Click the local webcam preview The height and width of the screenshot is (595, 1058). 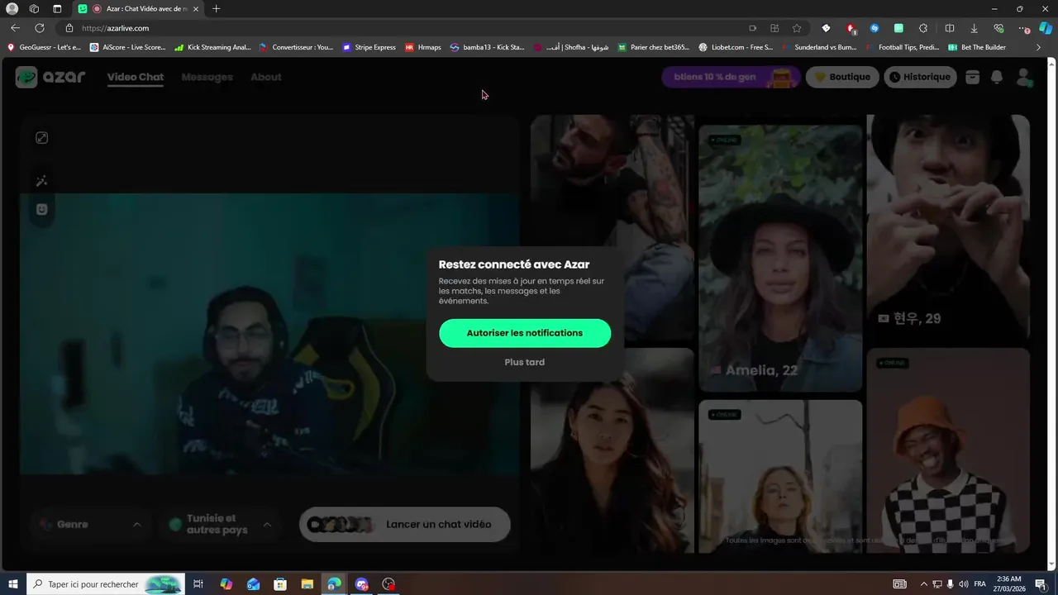(269, 334)
